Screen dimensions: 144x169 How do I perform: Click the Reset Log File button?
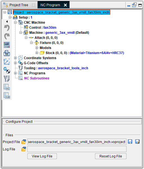111,156
